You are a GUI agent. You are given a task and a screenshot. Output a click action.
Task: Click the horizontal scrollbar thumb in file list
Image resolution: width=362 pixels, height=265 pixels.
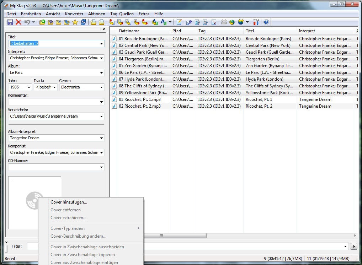(x=161, y=236)
